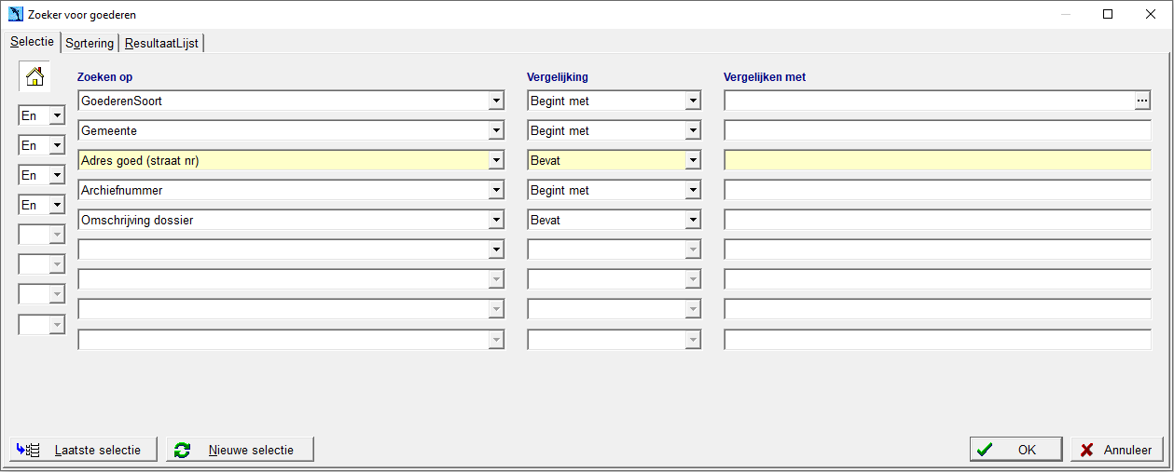
Task: Click the Vergelijken met field for Gemeente
Action: coord(937,130)
